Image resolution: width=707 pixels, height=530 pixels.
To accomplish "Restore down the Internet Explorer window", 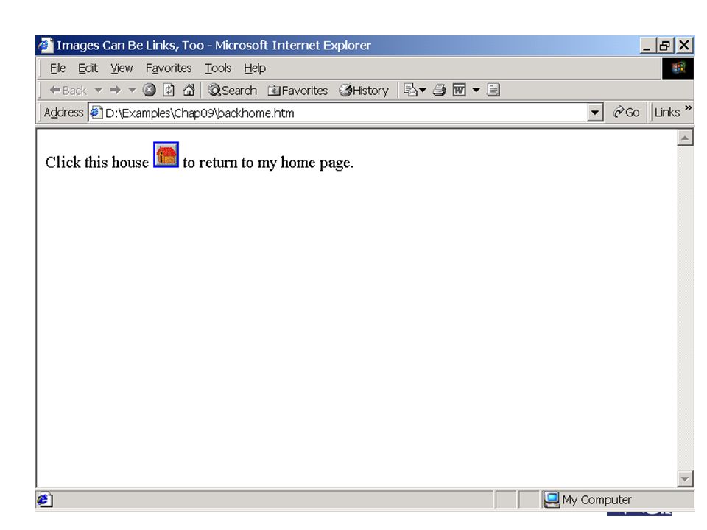I will click(x=665, y=45).
